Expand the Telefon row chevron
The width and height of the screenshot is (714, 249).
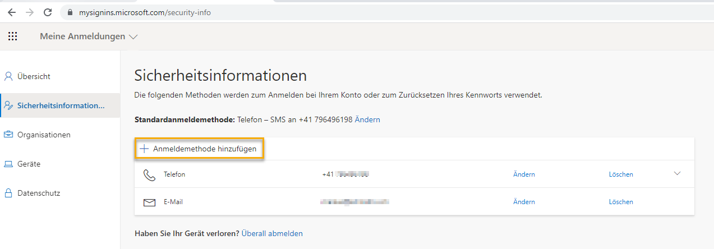[x=677, y=174]
